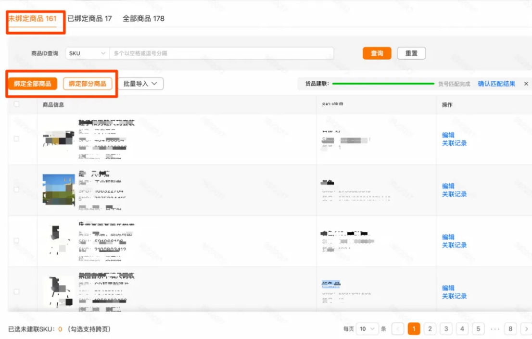Go to page 3 in pagination
The width and height of the screenshot is (532, 339).
tap(446, 328)
